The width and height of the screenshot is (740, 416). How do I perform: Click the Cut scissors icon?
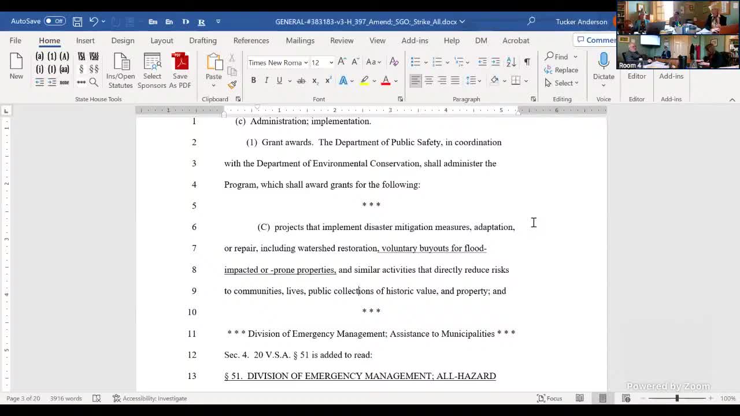232,58
